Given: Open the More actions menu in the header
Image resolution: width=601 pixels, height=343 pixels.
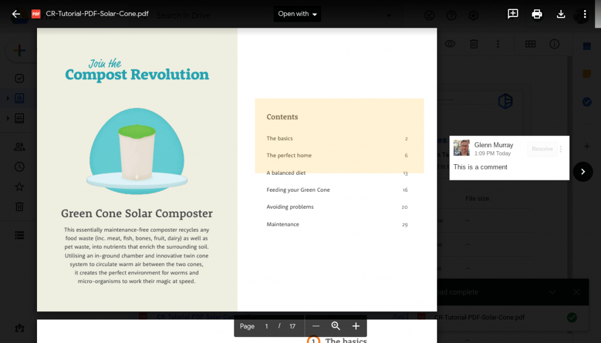Looking at the screenshot, I should (585, 14).
